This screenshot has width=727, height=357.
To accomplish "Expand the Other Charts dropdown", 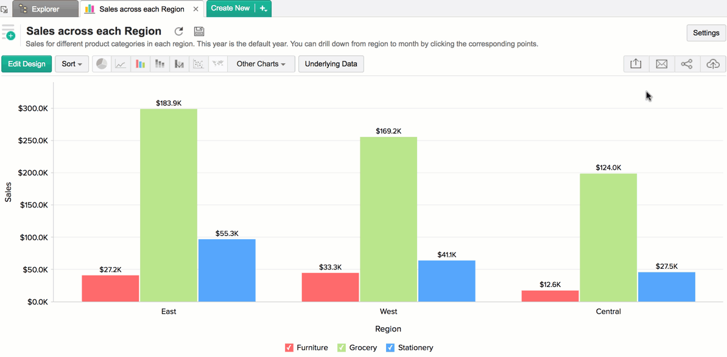I will click(261, 64).
